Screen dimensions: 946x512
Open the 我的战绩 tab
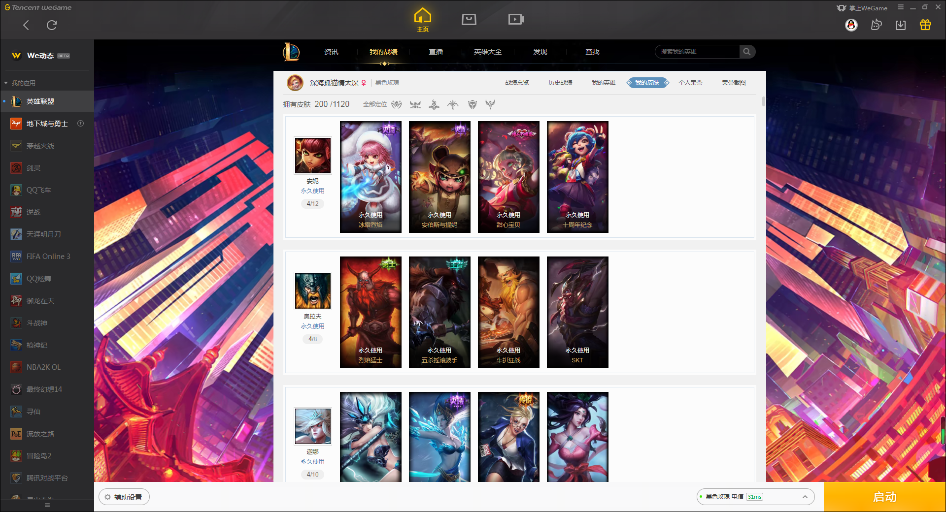pos(383,52)
